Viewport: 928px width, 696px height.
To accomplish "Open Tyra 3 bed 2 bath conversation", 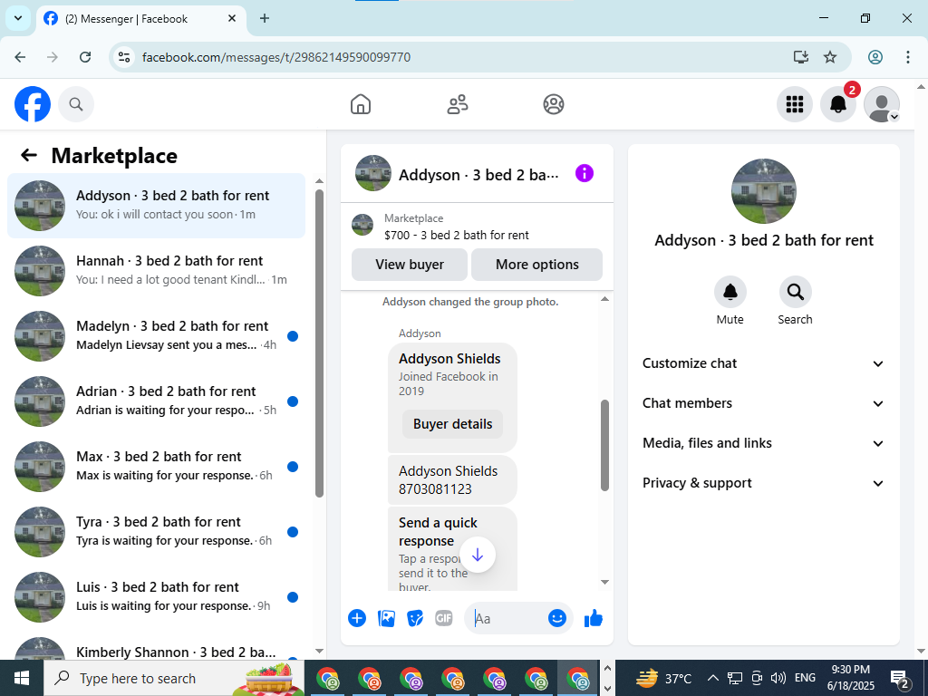I will point(156,531).
